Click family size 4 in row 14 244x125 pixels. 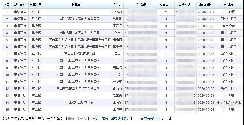click(x=166, y=102)
